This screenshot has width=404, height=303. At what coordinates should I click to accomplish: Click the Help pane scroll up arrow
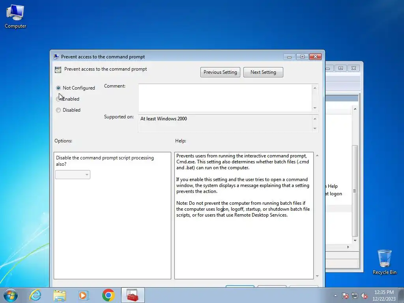317,155
